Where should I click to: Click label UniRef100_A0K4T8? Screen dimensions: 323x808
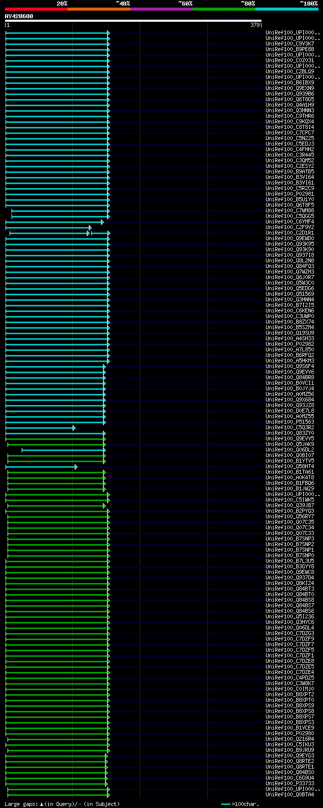290,478
